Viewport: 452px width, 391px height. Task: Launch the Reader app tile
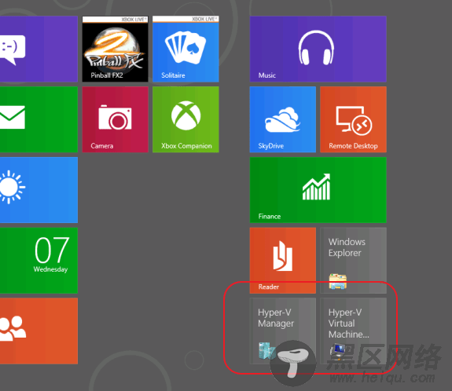pos(283,261)
